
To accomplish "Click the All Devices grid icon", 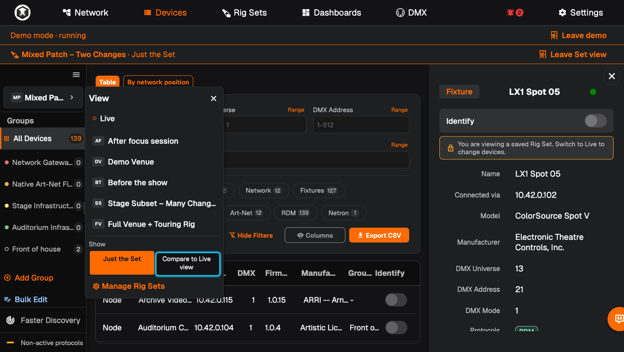I will [x=6, y=139].
